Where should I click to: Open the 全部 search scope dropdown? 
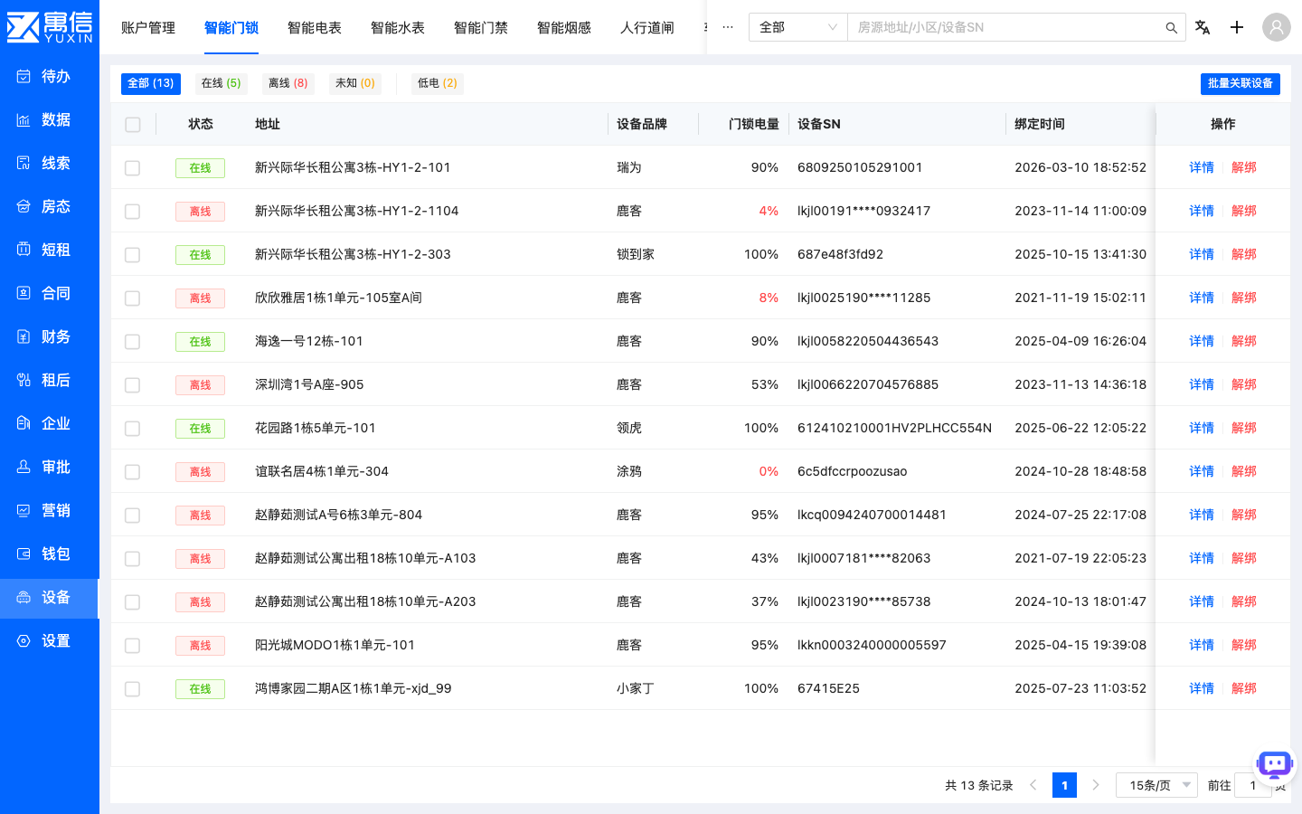797,27
